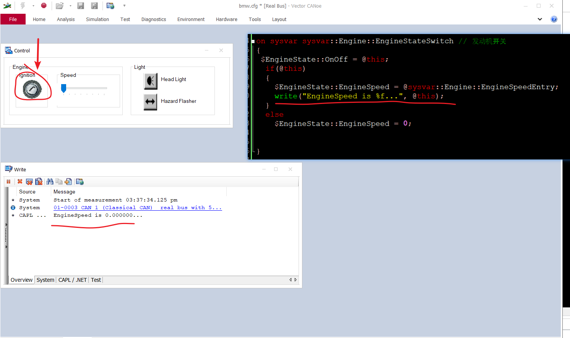Click the binoculars find icon in Write window
The width and height of the screenshot is (570, 338).
[x=50, y=182]
